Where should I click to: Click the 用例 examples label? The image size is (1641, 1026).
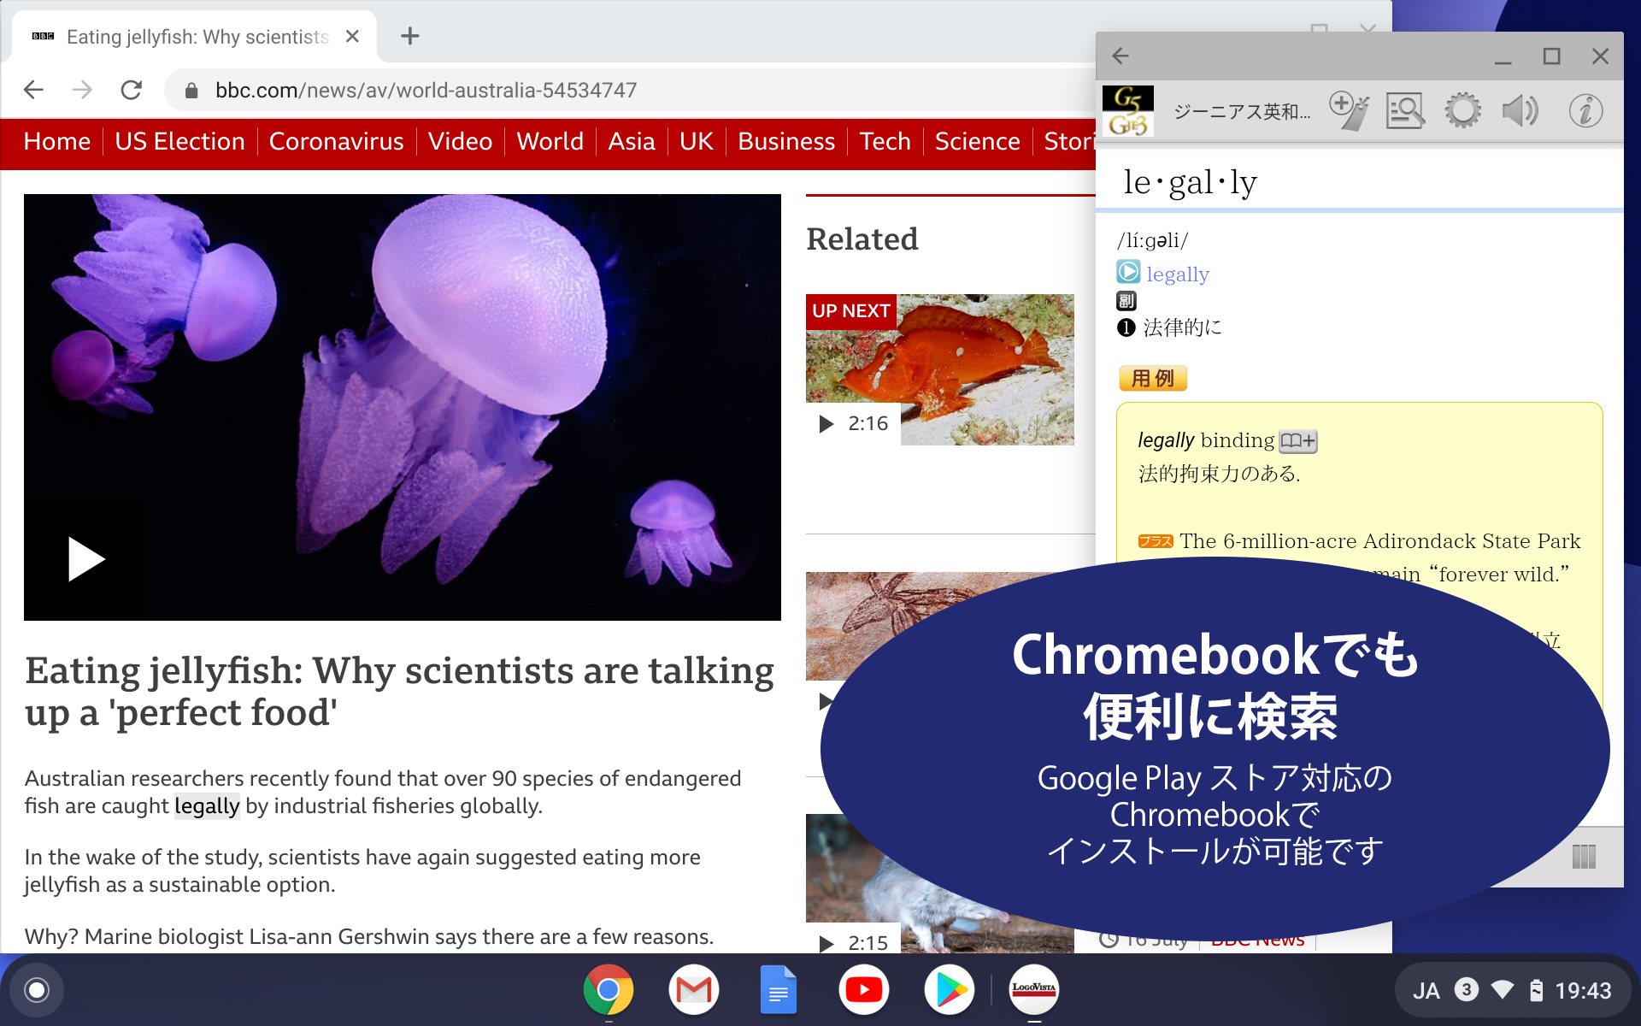pos(1153,378)
